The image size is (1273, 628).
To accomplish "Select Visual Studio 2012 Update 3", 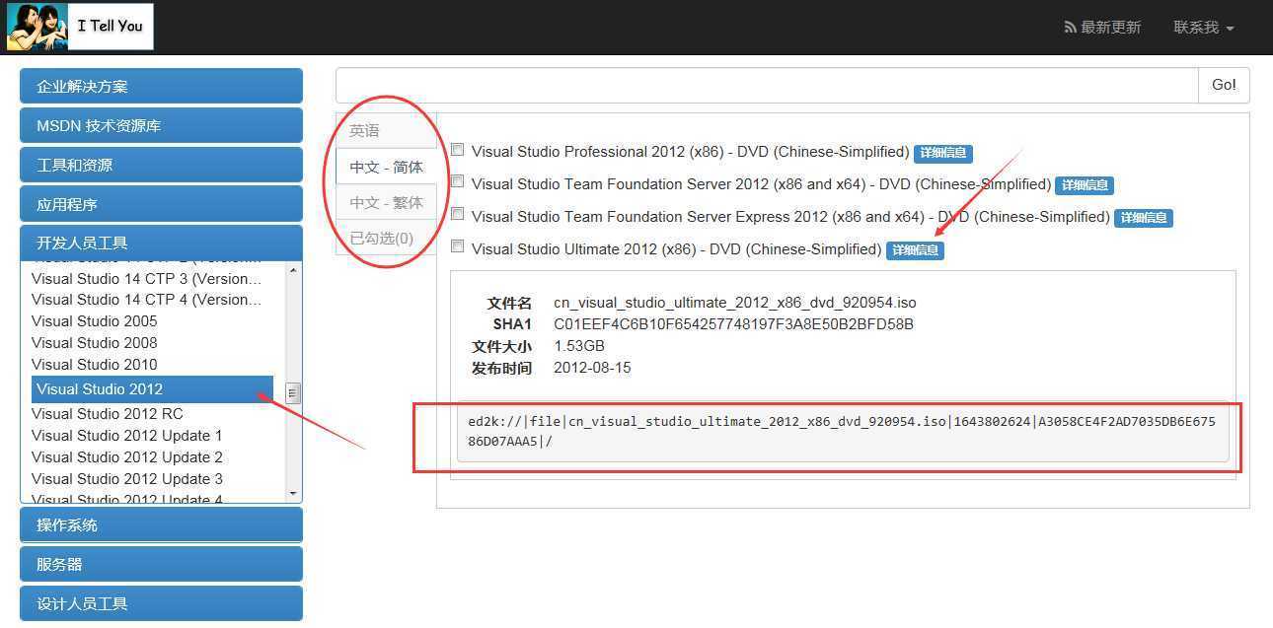I will tap(127, 479).
